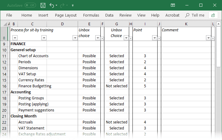Open the File menu
The height and width of the screenshot is (140, 222).
(x=9, y=15)
